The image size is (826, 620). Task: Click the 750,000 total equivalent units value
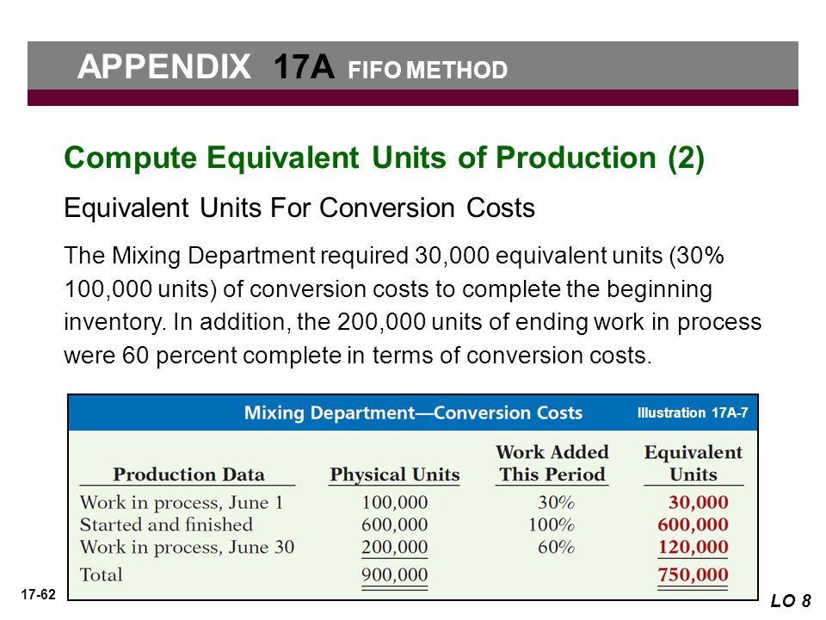coord(693,574)
